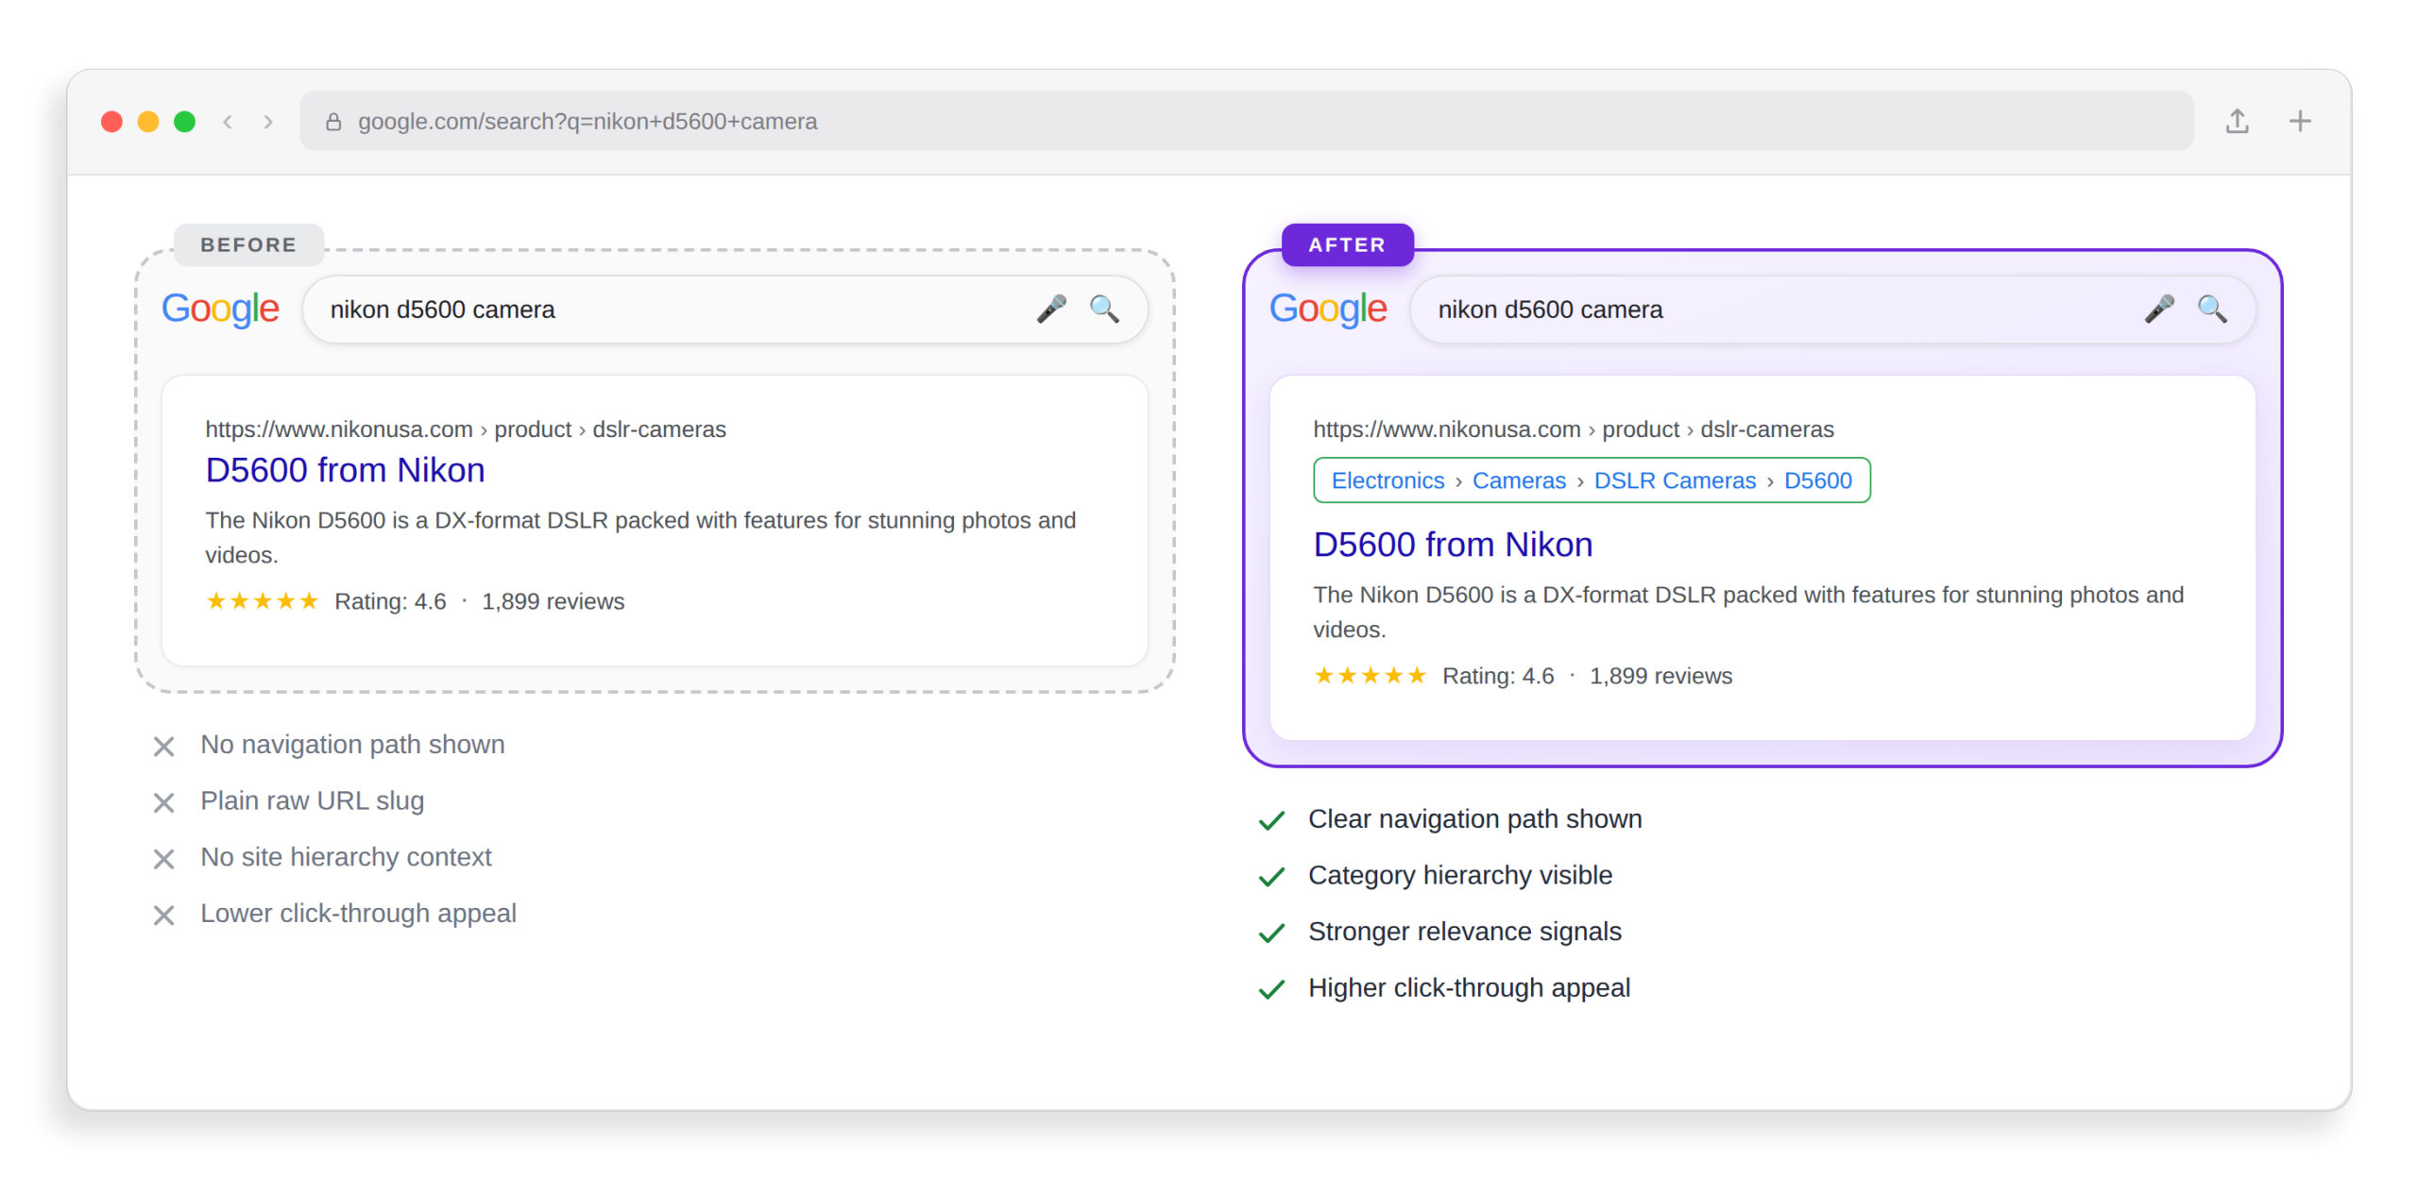The width and height of the screenshot is (2418, 1177).
Task: Click the magnifier icon in After search box
Action: click(x=2212, y=309)
